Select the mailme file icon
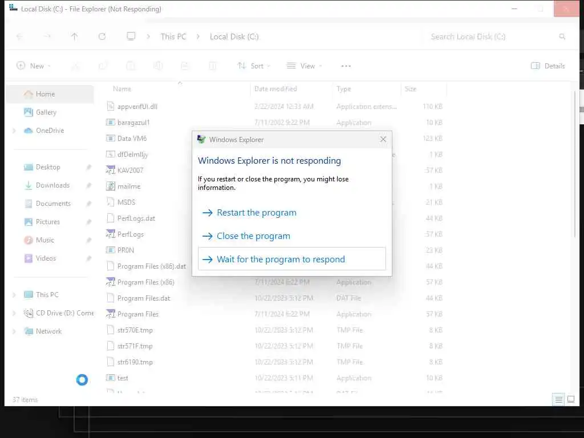 point(110,186)
